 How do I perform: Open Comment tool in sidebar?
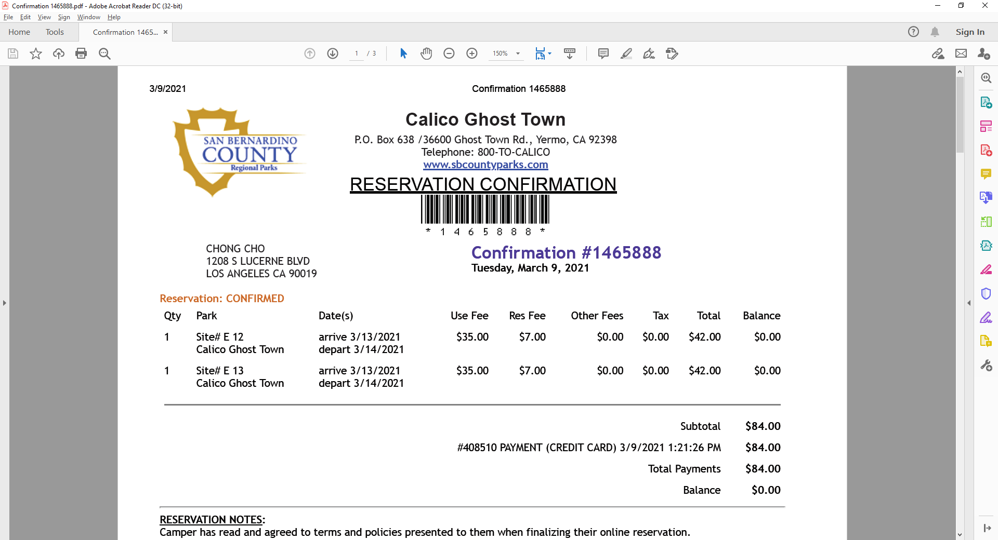(986, 174)
